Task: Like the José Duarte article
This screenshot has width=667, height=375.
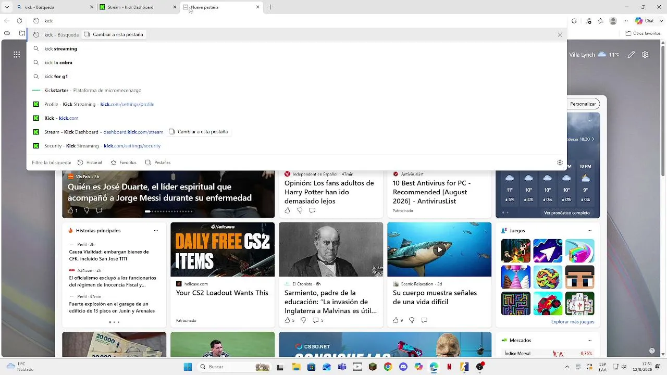Action: click(x=70, y=210)
